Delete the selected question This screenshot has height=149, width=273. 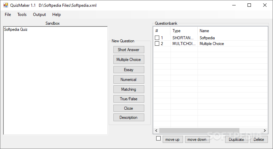(259, 140)
